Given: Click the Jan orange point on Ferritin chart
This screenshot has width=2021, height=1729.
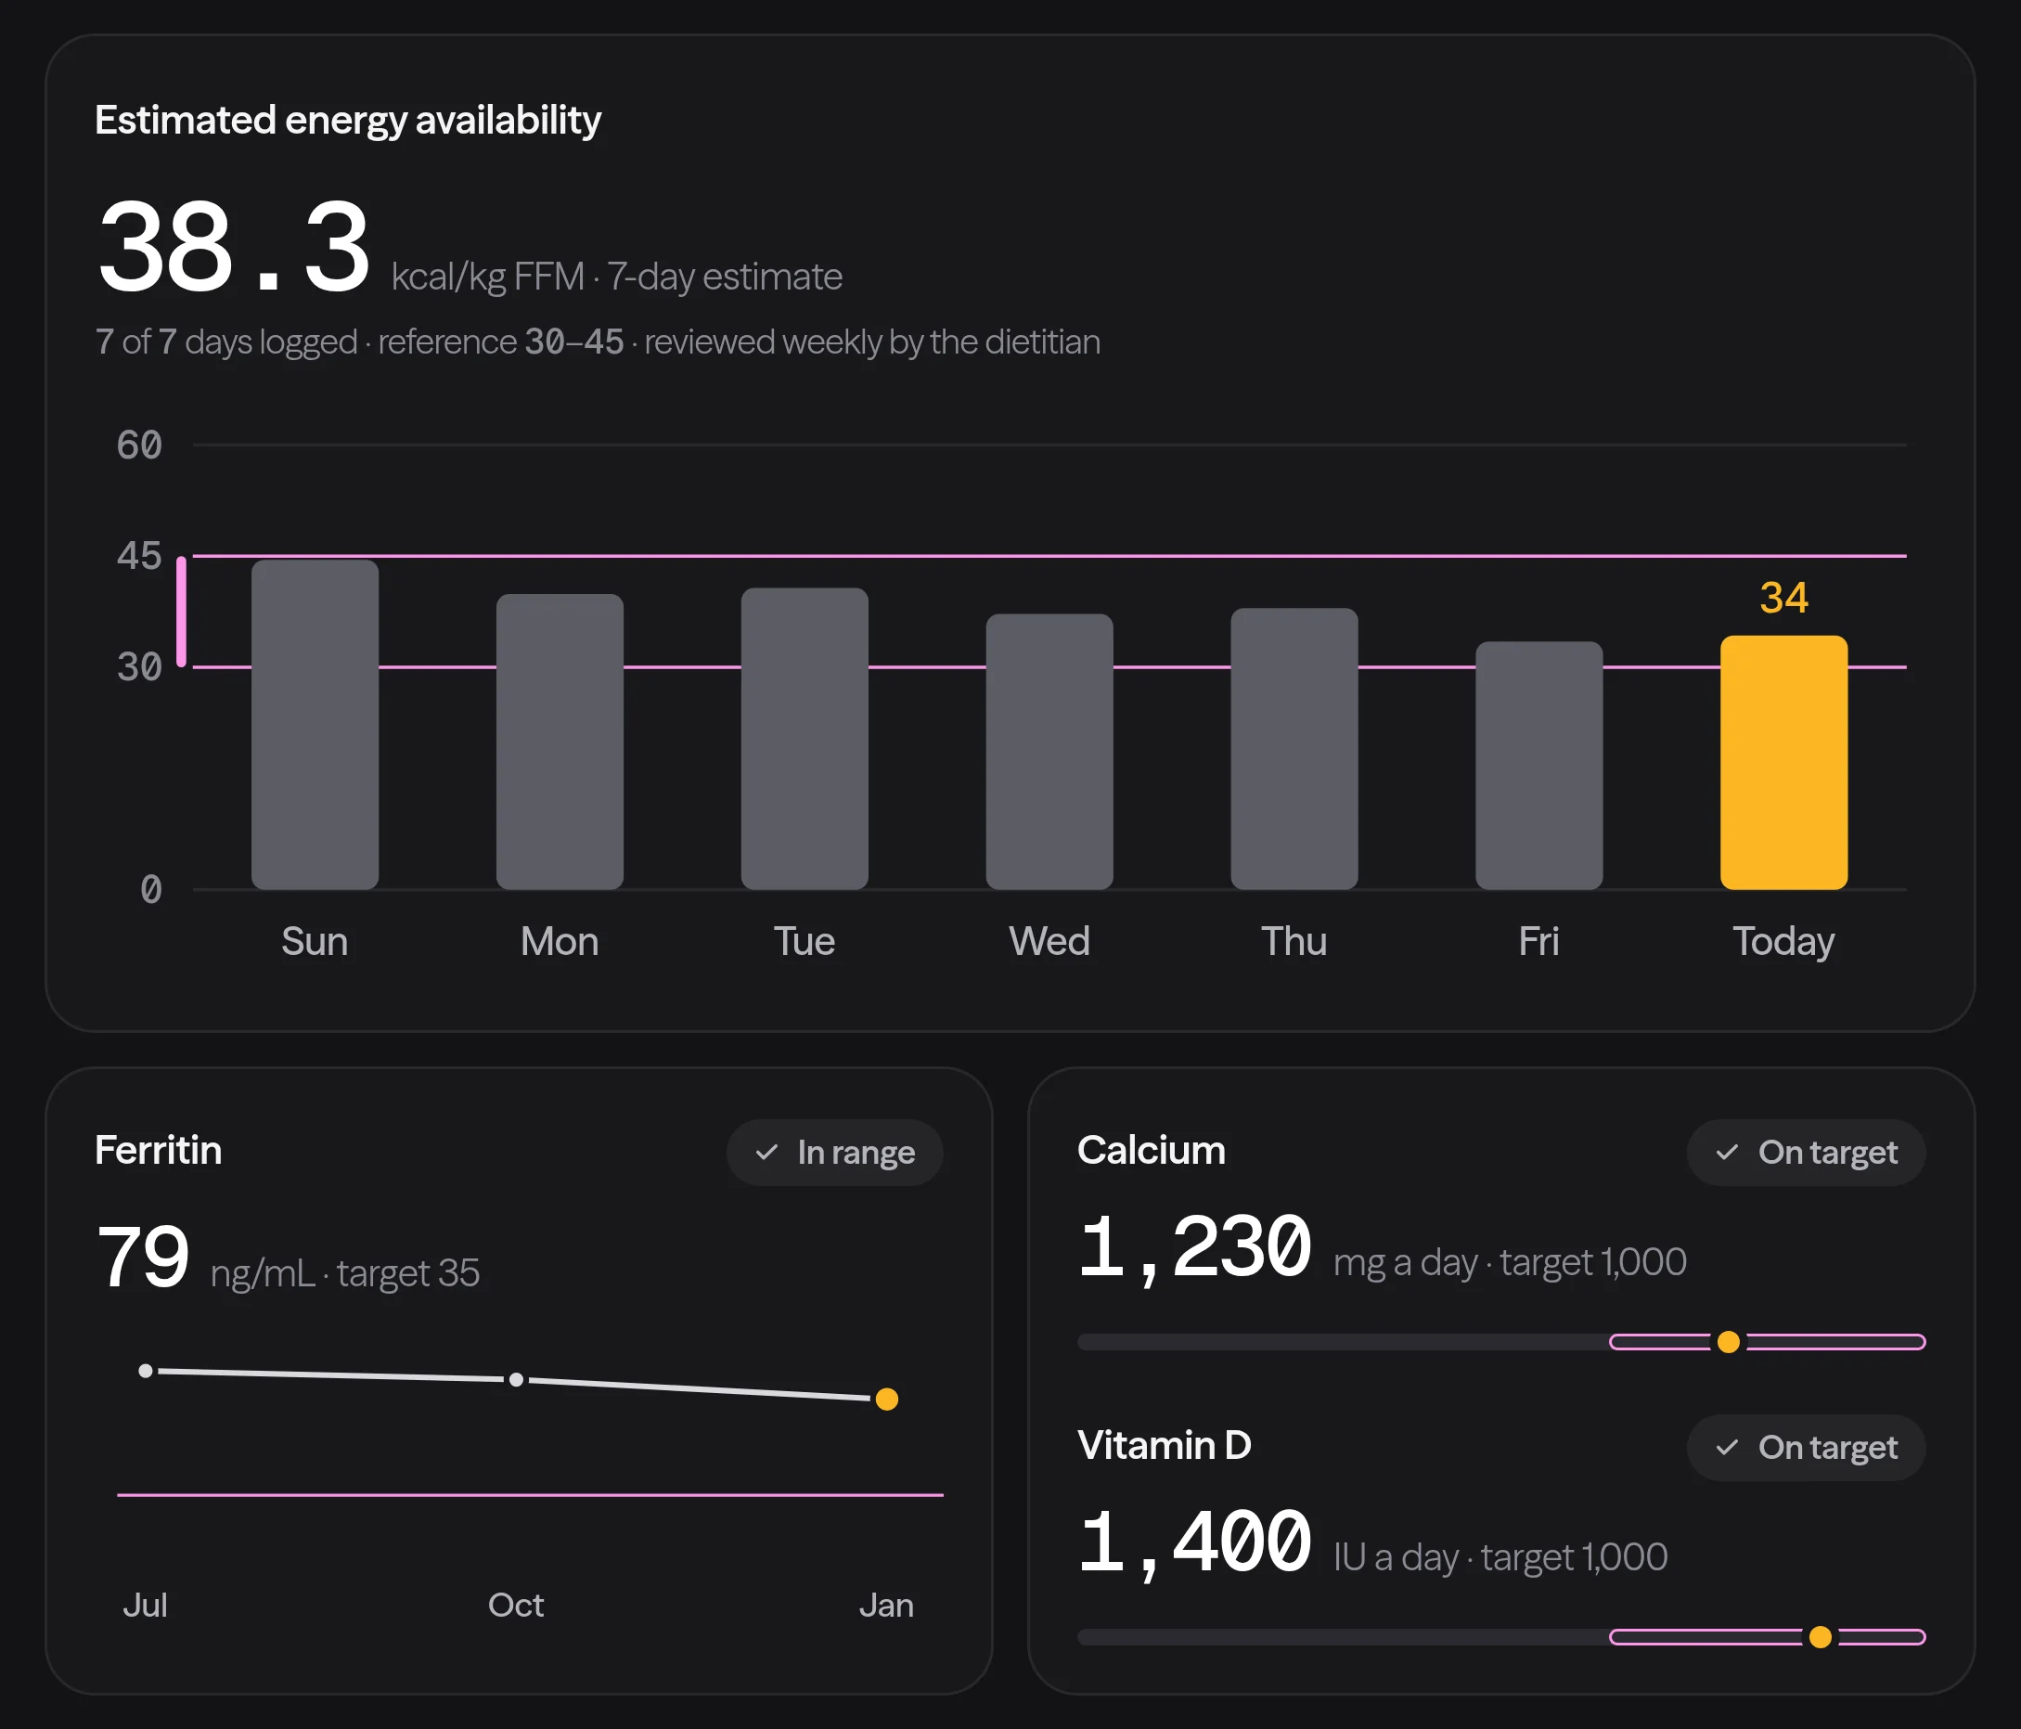Looking at the screenshot, I should tap(887, 1400).
